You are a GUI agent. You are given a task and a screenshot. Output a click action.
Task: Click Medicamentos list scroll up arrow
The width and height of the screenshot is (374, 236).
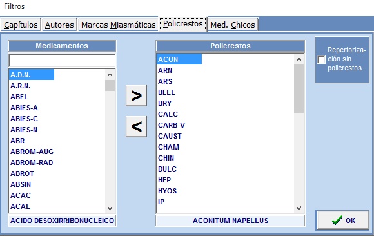point(110,75)
